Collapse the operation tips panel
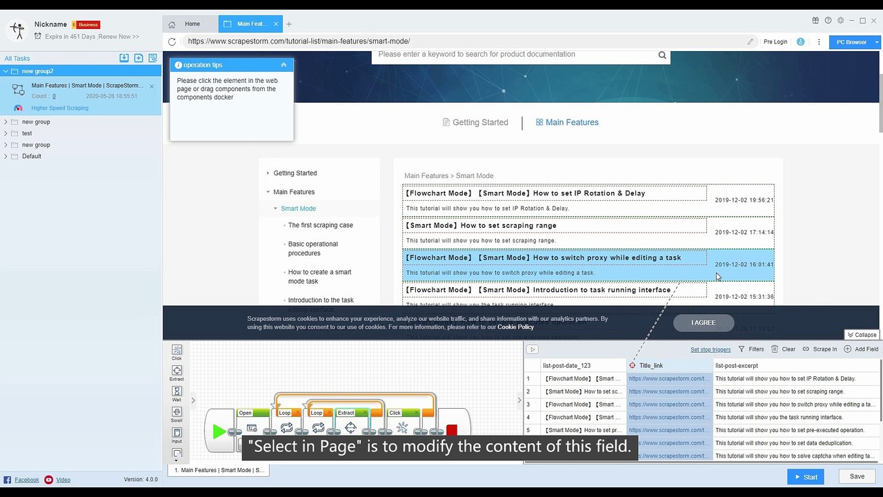The width and height of the screenshot is (883, 497). click(284, 65)
